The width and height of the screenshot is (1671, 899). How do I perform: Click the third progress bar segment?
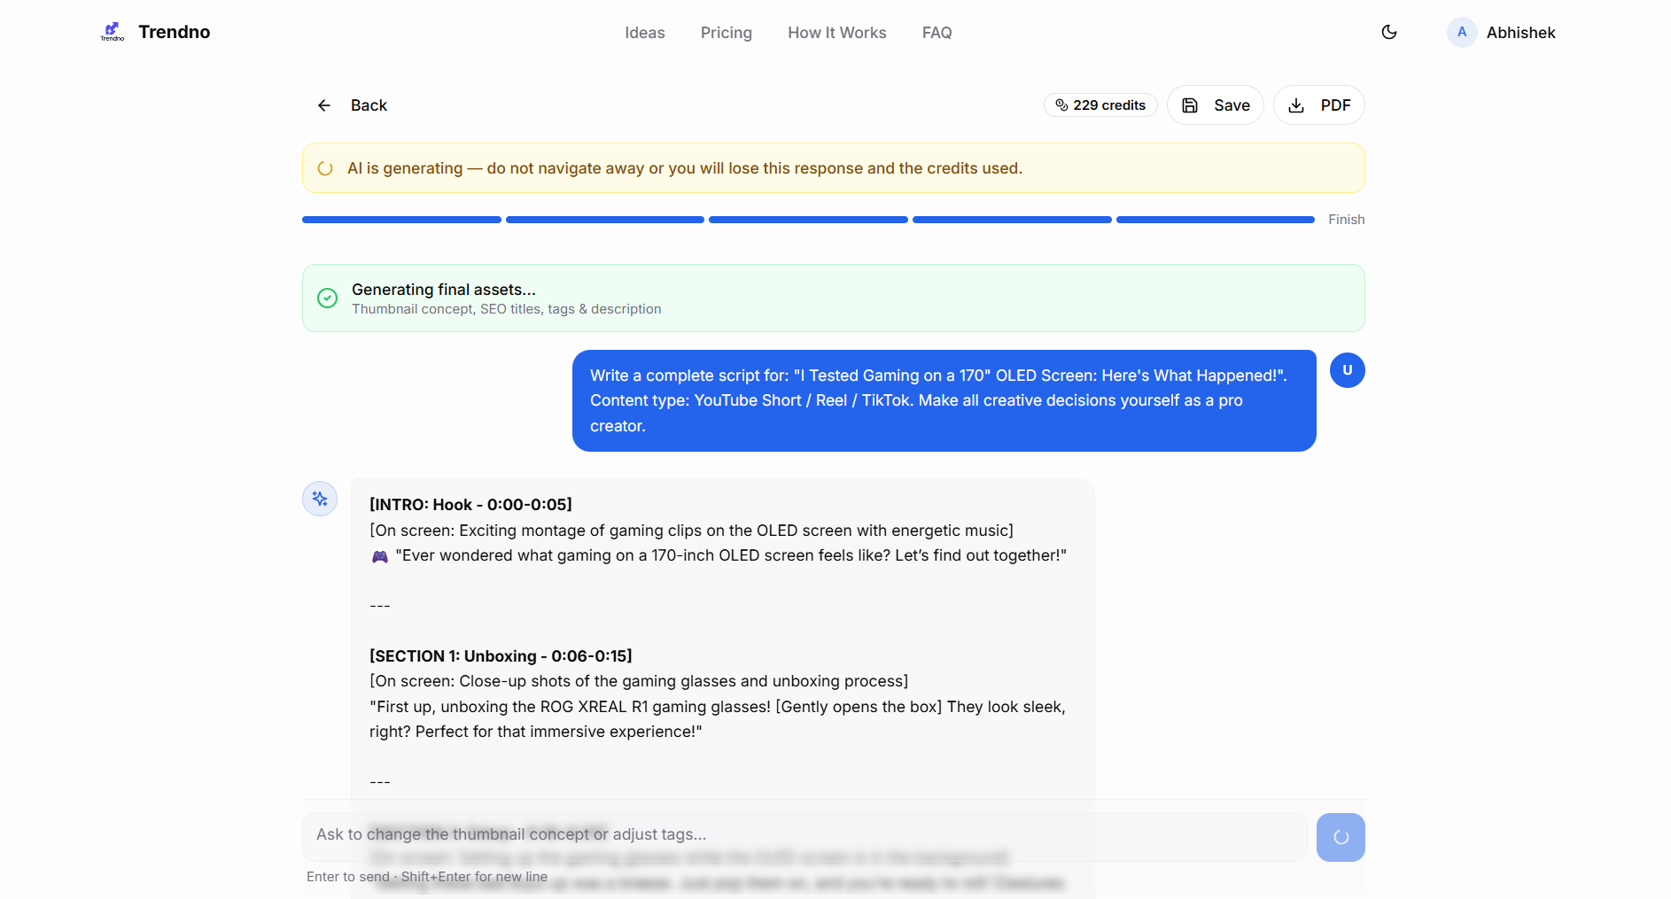click(x=808, y=220)
